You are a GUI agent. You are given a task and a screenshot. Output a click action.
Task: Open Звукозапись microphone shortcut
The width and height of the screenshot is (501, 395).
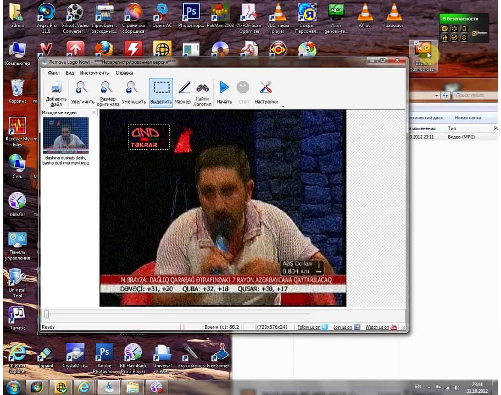[x=191, y=356]
